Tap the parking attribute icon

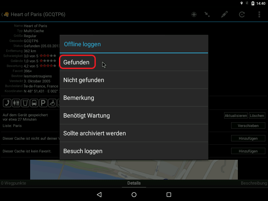click(43, 103)
